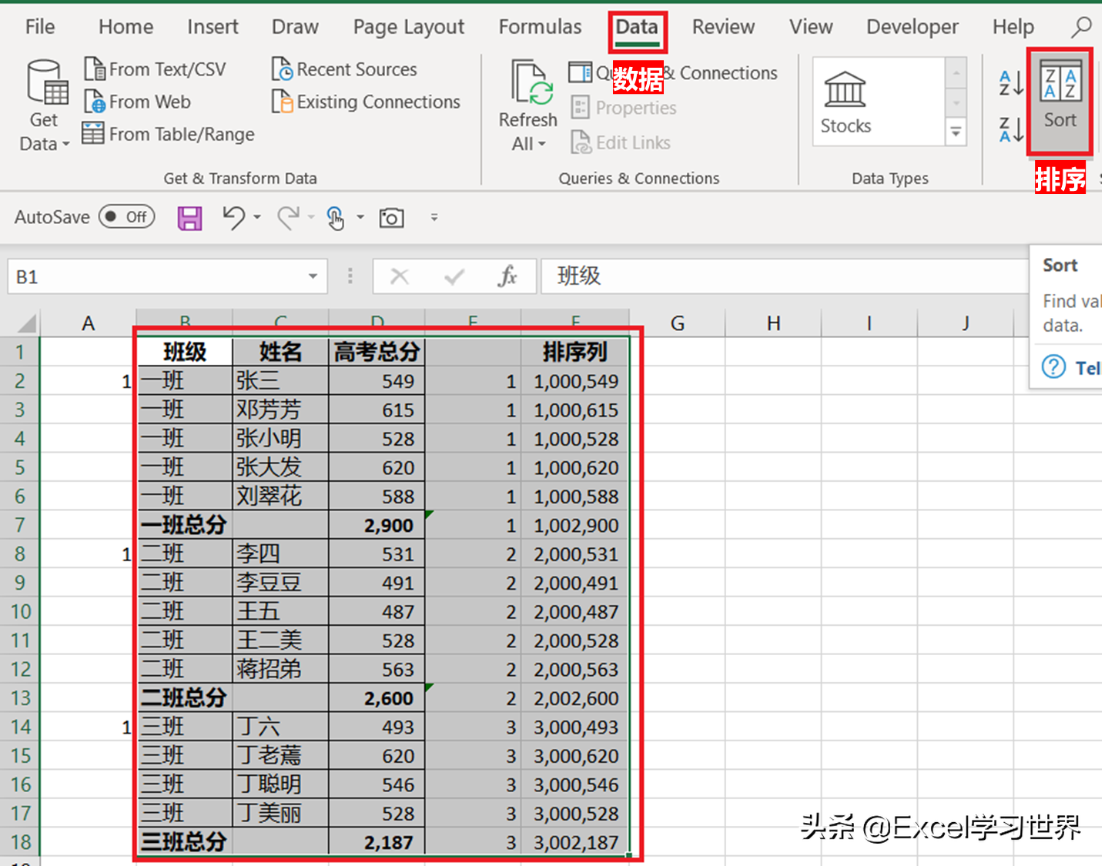Import data From Web
This screenshot has height=866, width=1105.
coord(137,102)
